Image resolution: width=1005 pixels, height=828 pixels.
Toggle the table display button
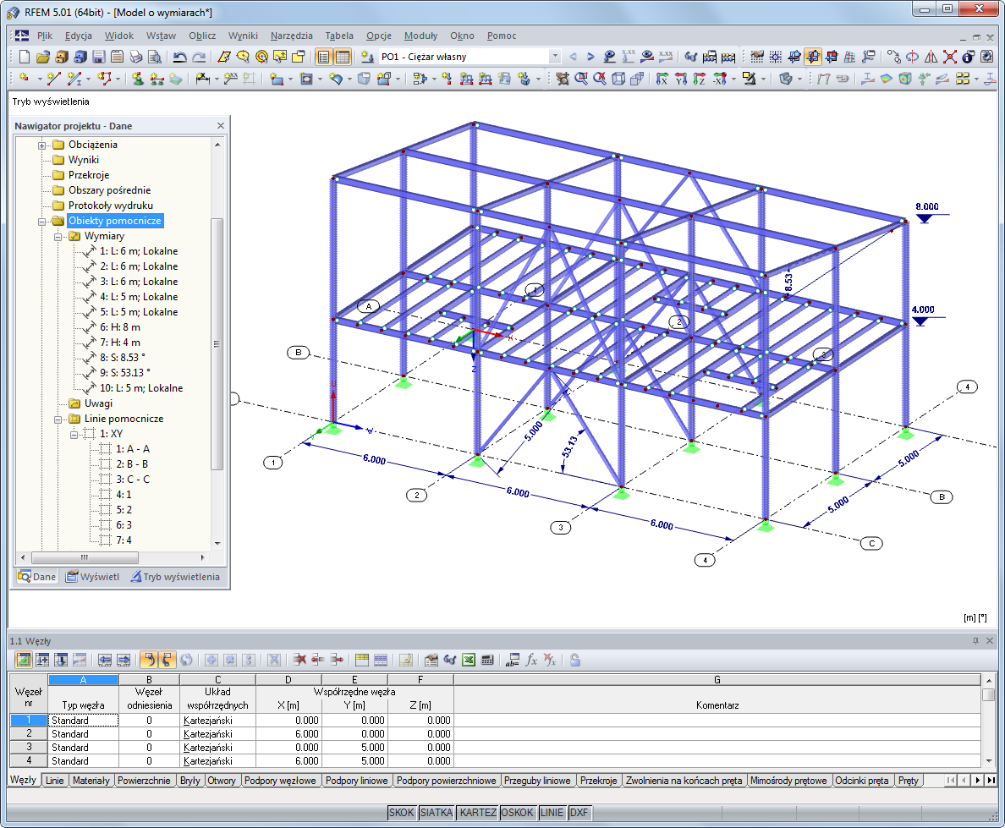click(343, 57)
